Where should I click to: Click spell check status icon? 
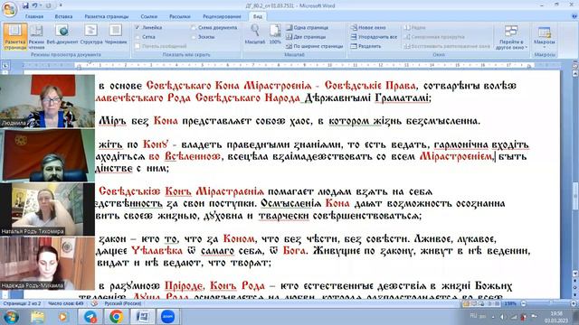point(94,303)
